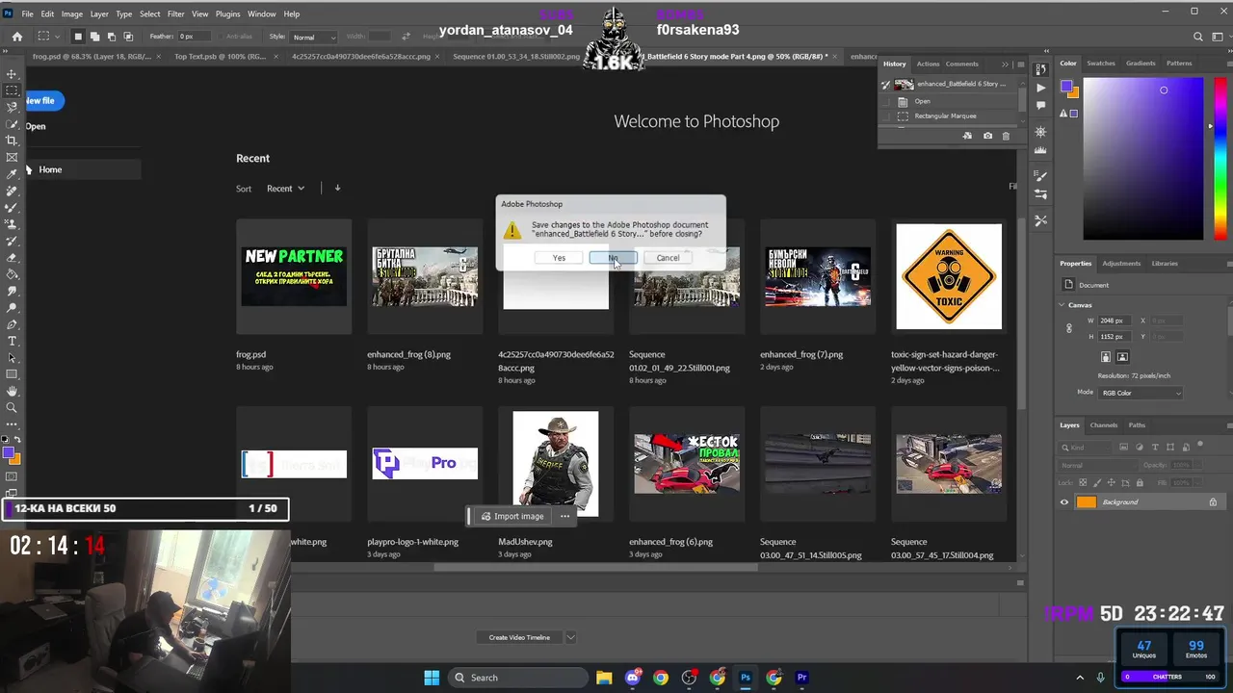Select the Path Selection tool
Screen dimensions: 1233x693
coord(12,357)
